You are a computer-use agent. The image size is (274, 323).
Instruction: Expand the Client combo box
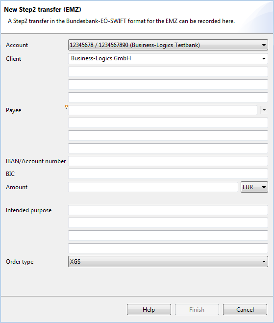[x=168, y=58]
